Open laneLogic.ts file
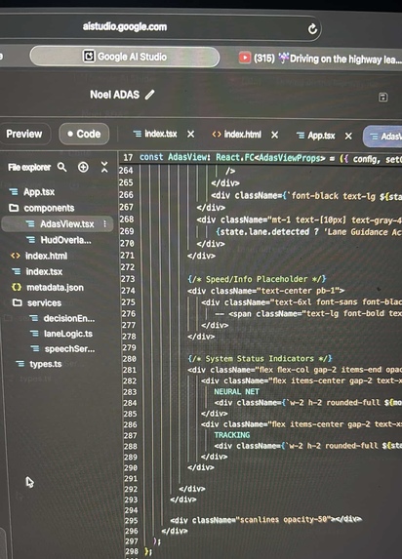This screenshot has width=402, height=559. [67, 334]
